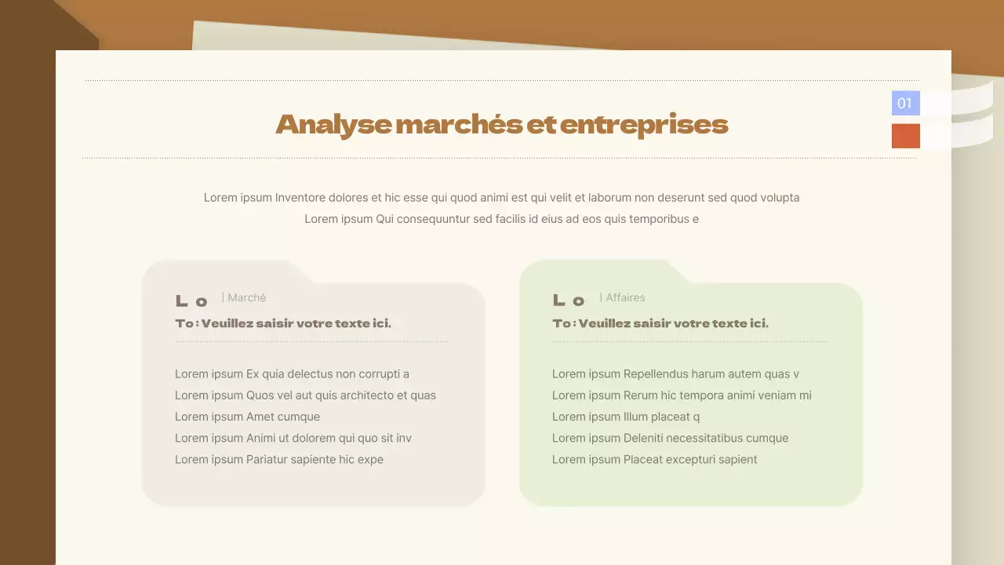Image resolution: width=1004 pixels, height=565 pixels.
Task: Click the line "Lorem ipsum Quos vel aut quis architecto"
Action: tap(305, 395)
